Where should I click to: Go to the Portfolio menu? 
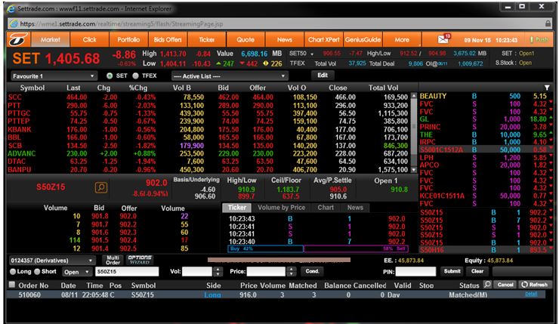(128, 39)
